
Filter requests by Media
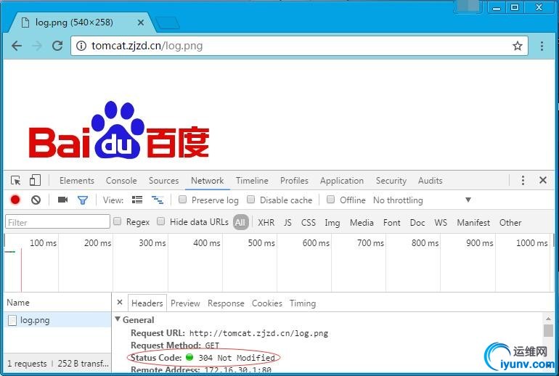click(362, 222)
